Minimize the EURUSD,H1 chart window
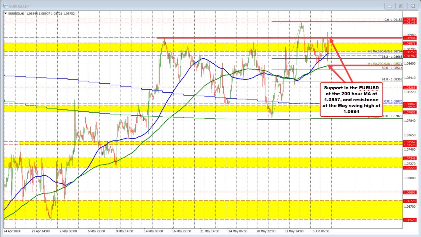421x237 pixels. point(390,6)
